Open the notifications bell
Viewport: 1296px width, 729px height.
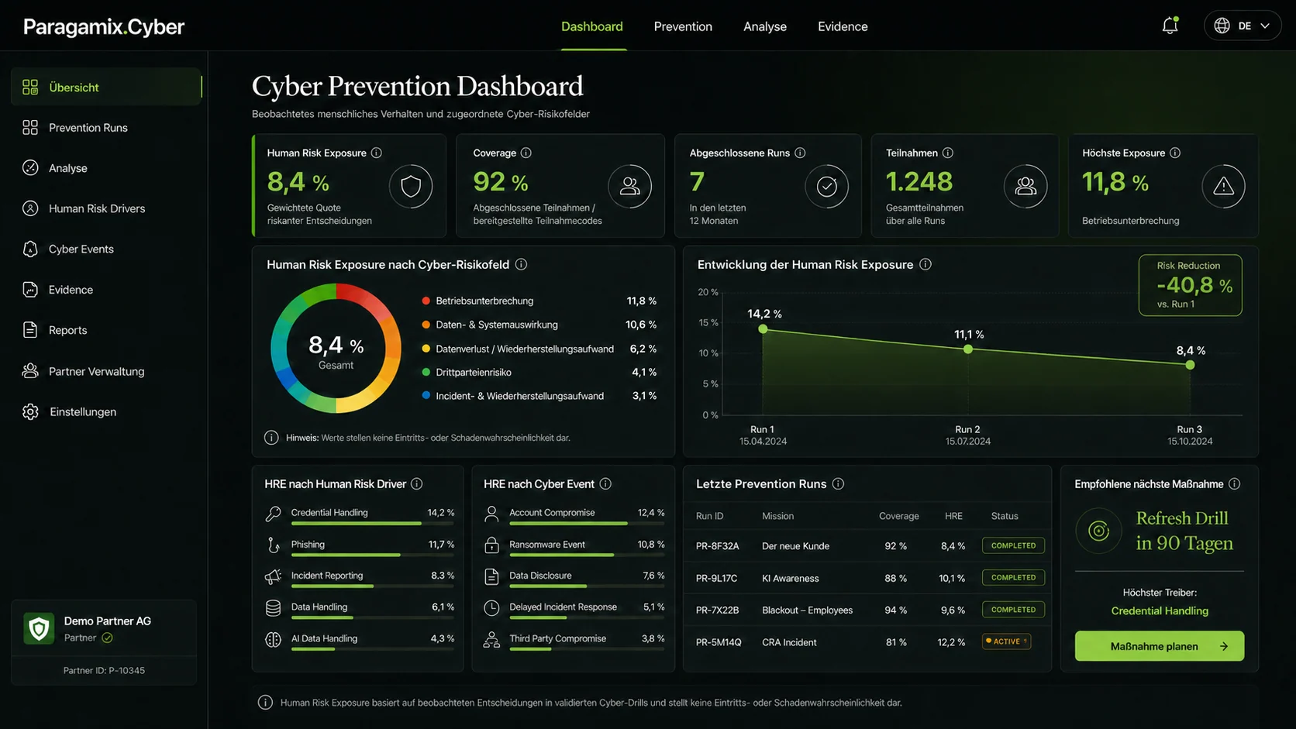[1170, 26]
